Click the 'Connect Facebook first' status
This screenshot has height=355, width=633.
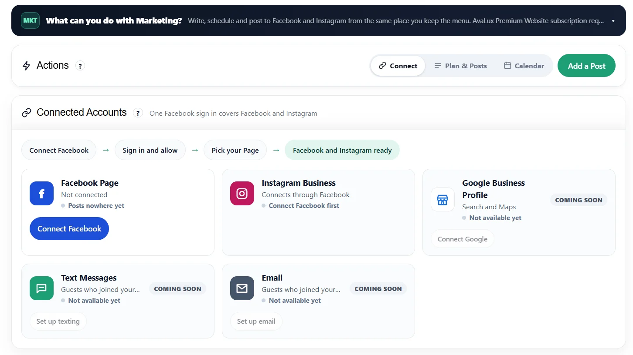click(304, 206)
